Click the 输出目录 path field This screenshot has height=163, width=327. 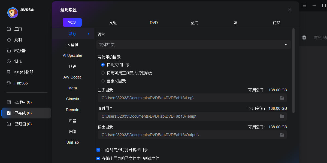pos(191,135)
